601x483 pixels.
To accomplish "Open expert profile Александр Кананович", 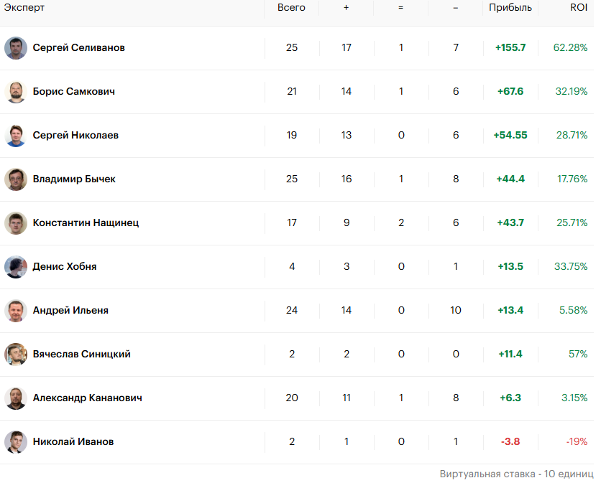I will (87, 398).
